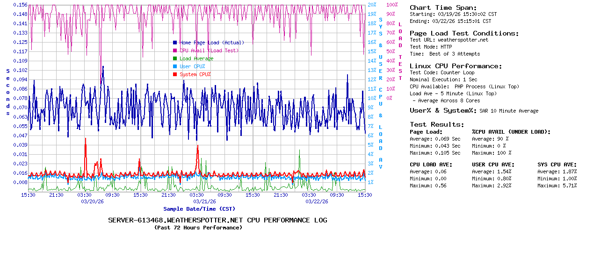
Task: Click the dark blue Home Page Load legend swatch
Action: click(x=175, y=43)
